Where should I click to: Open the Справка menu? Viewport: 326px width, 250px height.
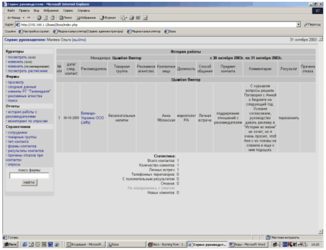[x=84, y=11]
